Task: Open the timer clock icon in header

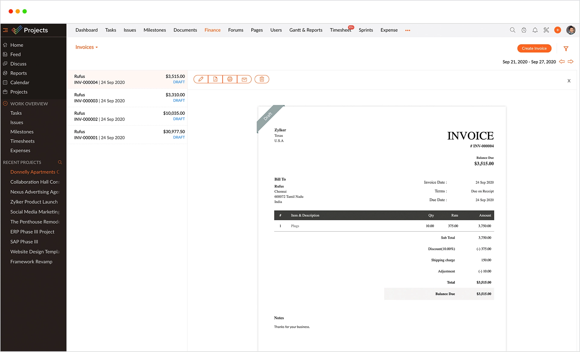Action: [524, 30]
